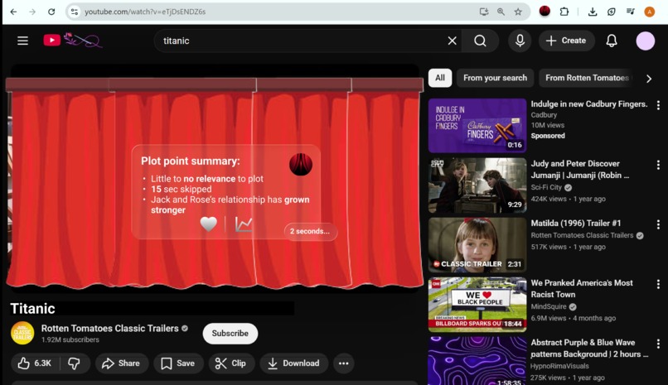The width and height of the screenshot is (668, 385).
Task: Click heart icon in plot summary overlay
Action: click(208, 224)
